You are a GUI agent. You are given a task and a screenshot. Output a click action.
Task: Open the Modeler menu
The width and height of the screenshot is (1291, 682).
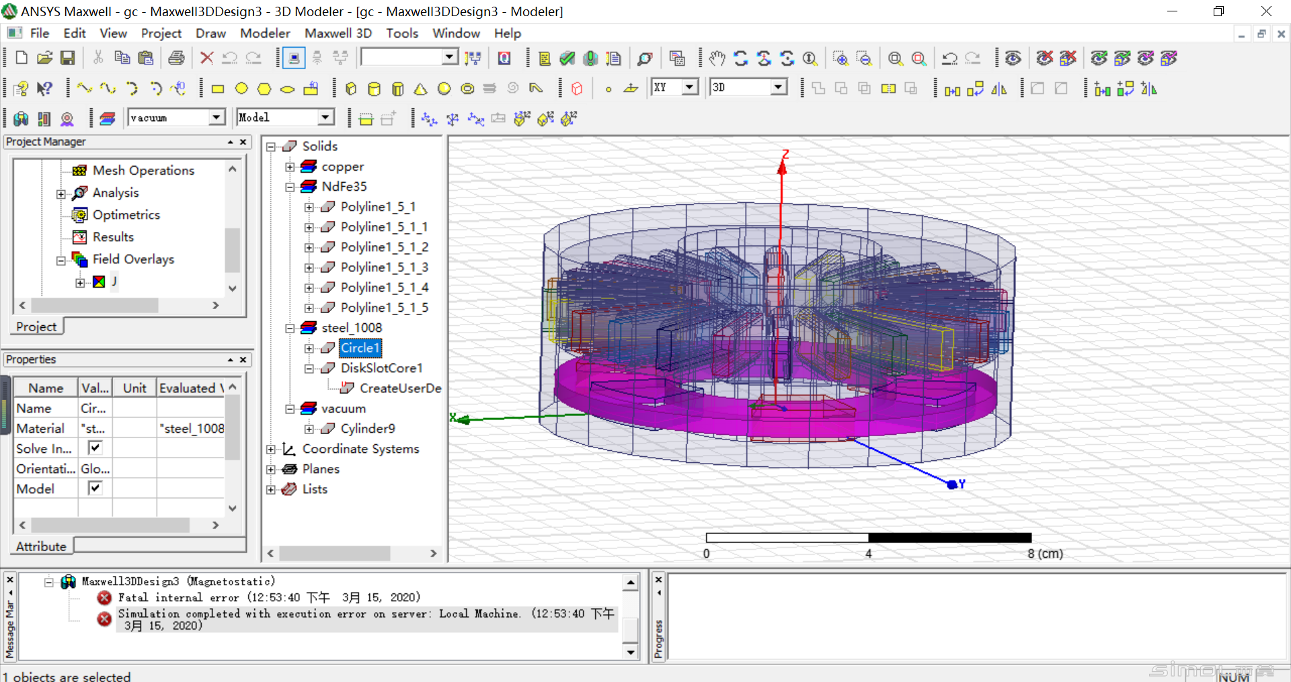coord(265,33)
